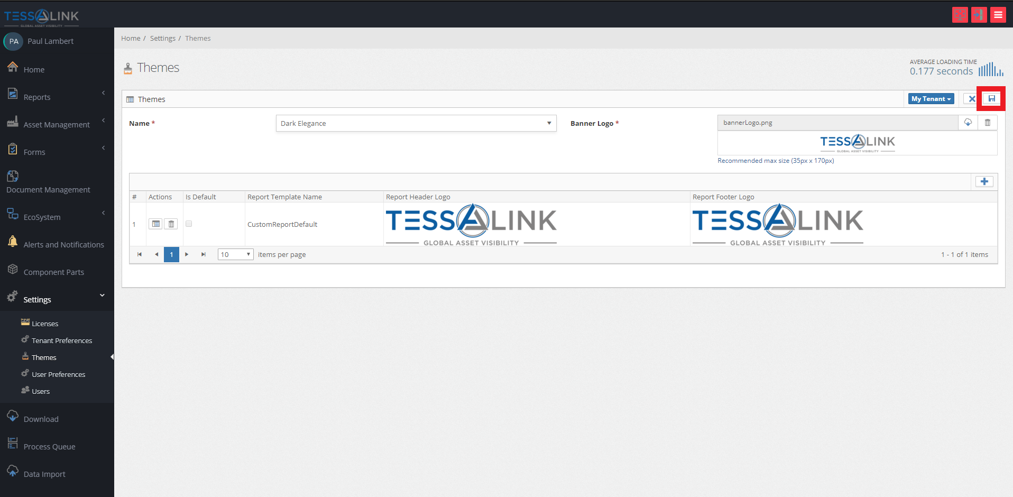Image resolution: width=1013 pixels, height=497 pixels.
Task: Click the Report Header Logo thumbnail
Action: pyautogui.click(x=471, y=225)
